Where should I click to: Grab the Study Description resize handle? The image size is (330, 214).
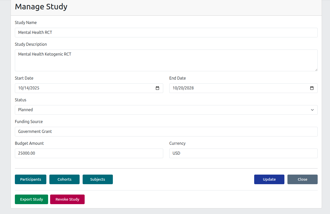[x=316, y=69]
